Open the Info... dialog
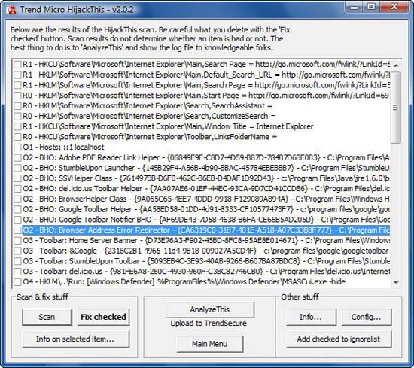414x368 pixels. (312, 317)
